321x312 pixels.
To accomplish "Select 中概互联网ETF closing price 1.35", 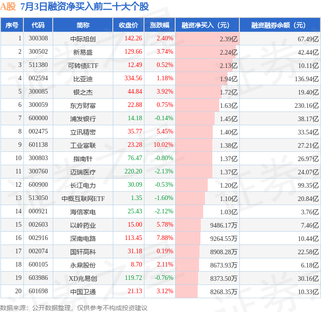I will (x=136, y=198).
